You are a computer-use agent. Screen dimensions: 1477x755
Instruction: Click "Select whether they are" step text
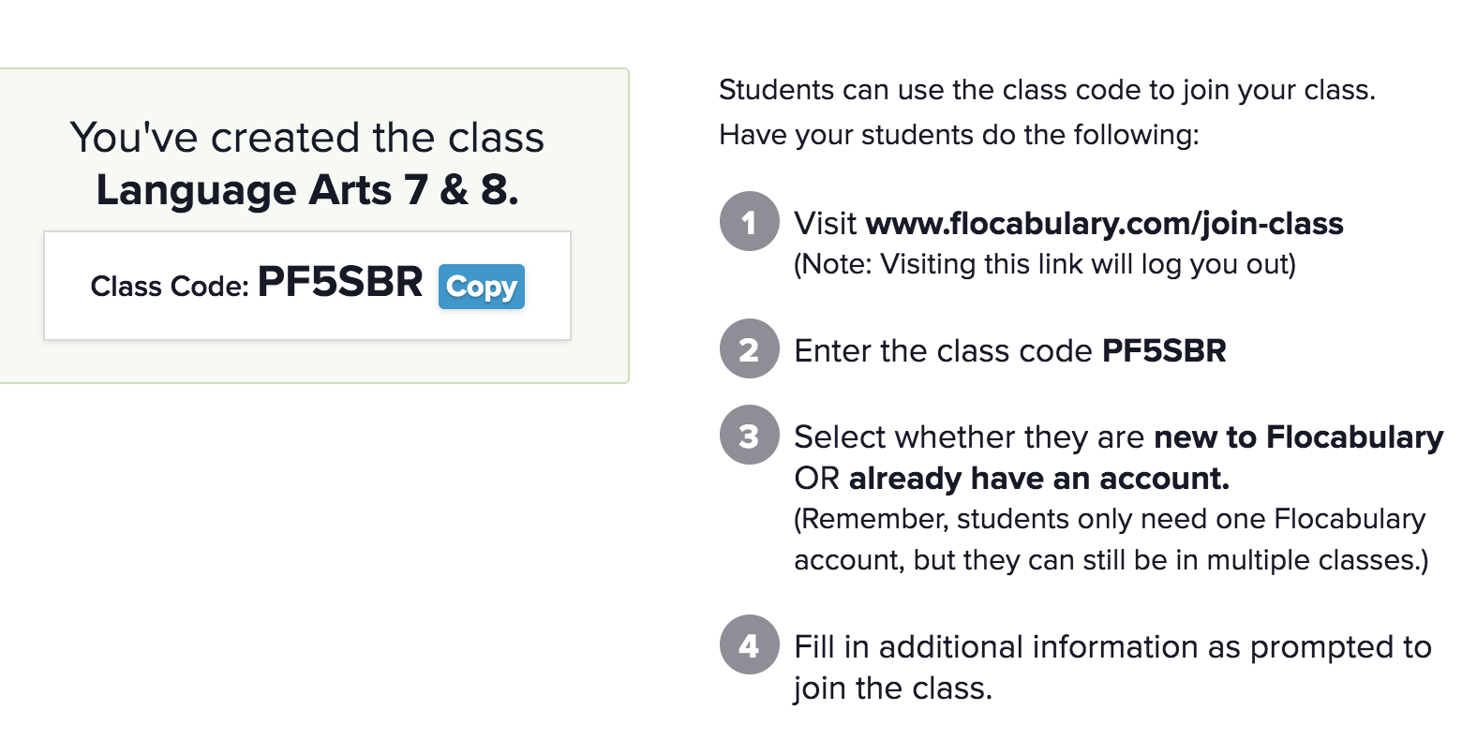pos(969,437)
